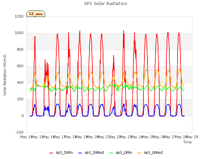212x159 pixels.
Task: Click the green sp1_LWin legend swatch
Action: pyautogui.click(x=111, y=153)
